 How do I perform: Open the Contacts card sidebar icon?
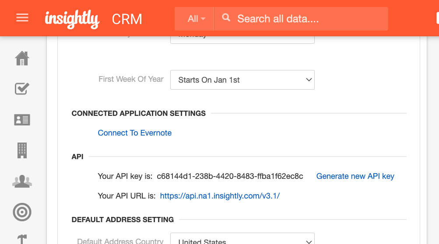22,120
